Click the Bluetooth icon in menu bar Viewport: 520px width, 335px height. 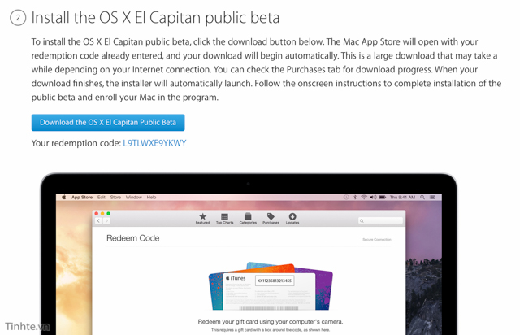point(355,198)
